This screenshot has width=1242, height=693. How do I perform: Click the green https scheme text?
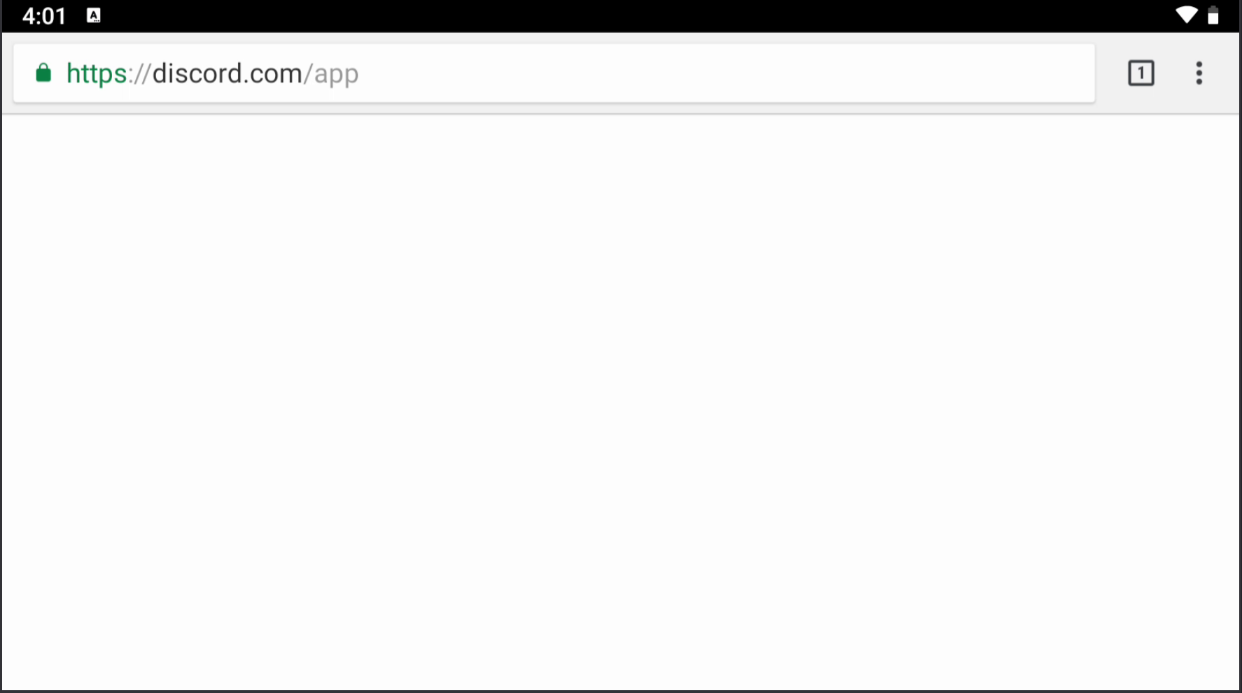97,73
